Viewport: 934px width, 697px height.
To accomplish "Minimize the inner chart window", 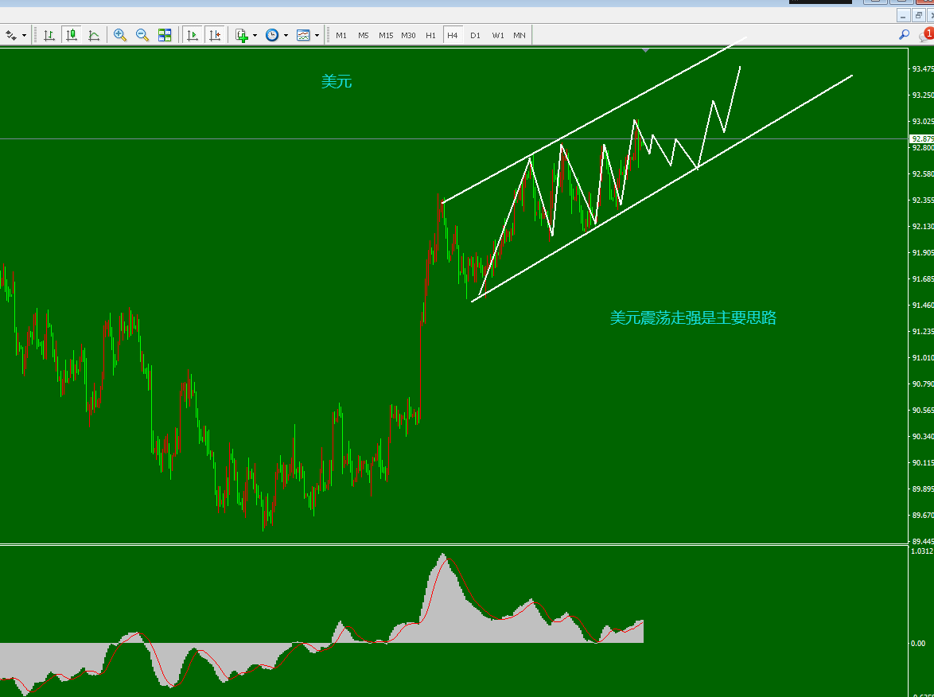I will (904, 15).
